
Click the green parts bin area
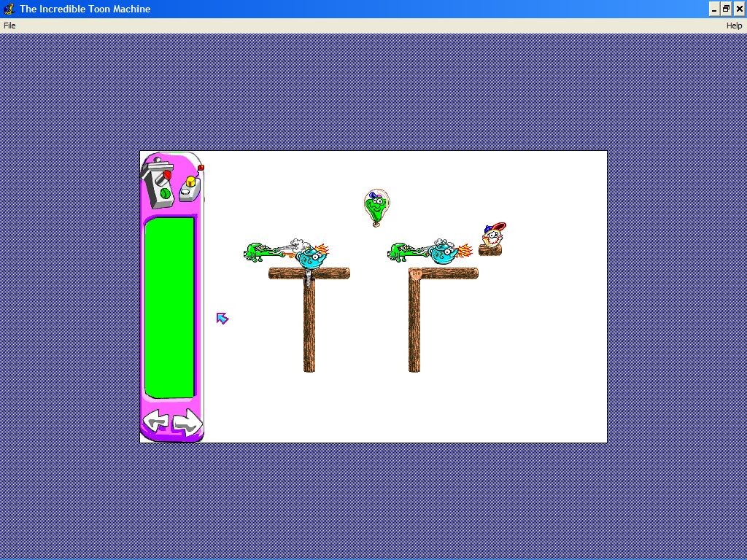169,308
